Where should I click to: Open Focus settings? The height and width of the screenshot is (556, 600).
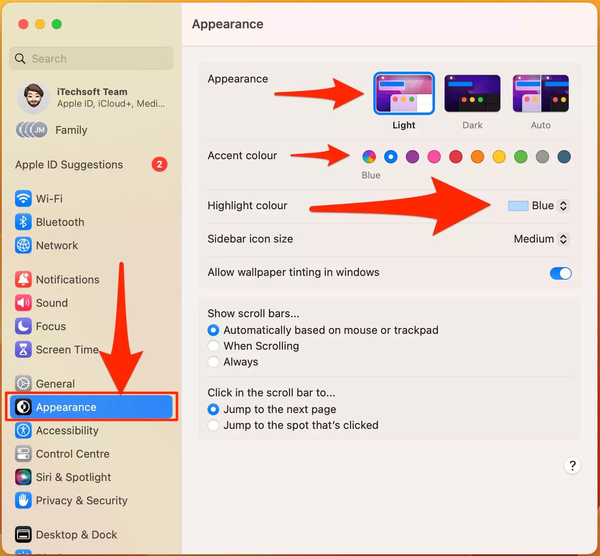point(50,326)
